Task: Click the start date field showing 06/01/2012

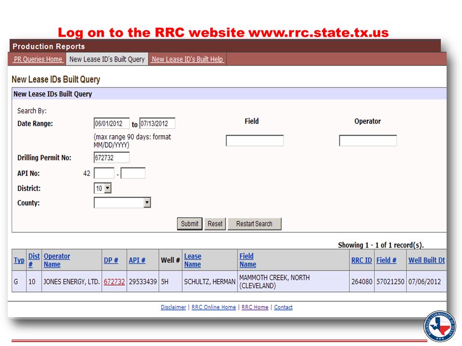Action: pyautogui.click(x=111, y=124)
